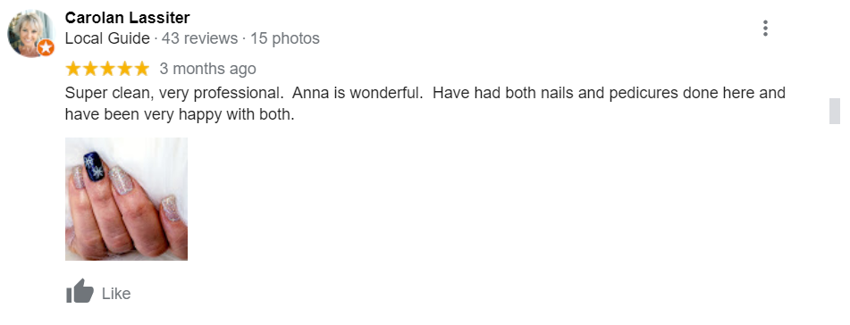850x325 pixels.
Task: Click the orange Local Guide star badge
Action: pos(46,47)
